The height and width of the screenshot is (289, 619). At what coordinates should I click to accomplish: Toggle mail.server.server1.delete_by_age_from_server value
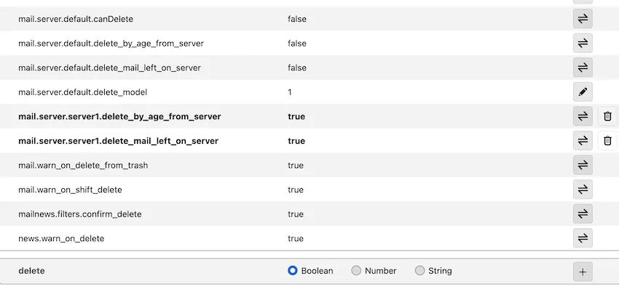(583, 117)
